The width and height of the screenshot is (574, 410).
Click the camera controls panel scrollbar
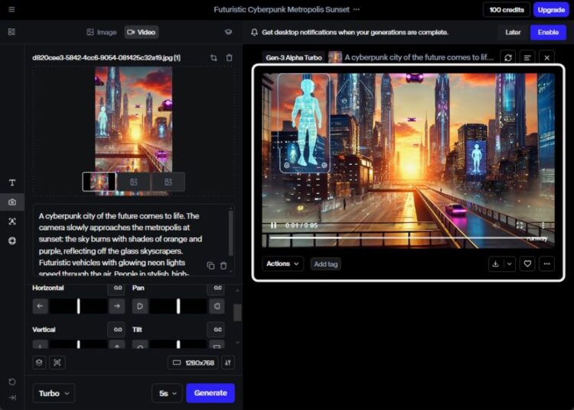[x=237, y=312]
